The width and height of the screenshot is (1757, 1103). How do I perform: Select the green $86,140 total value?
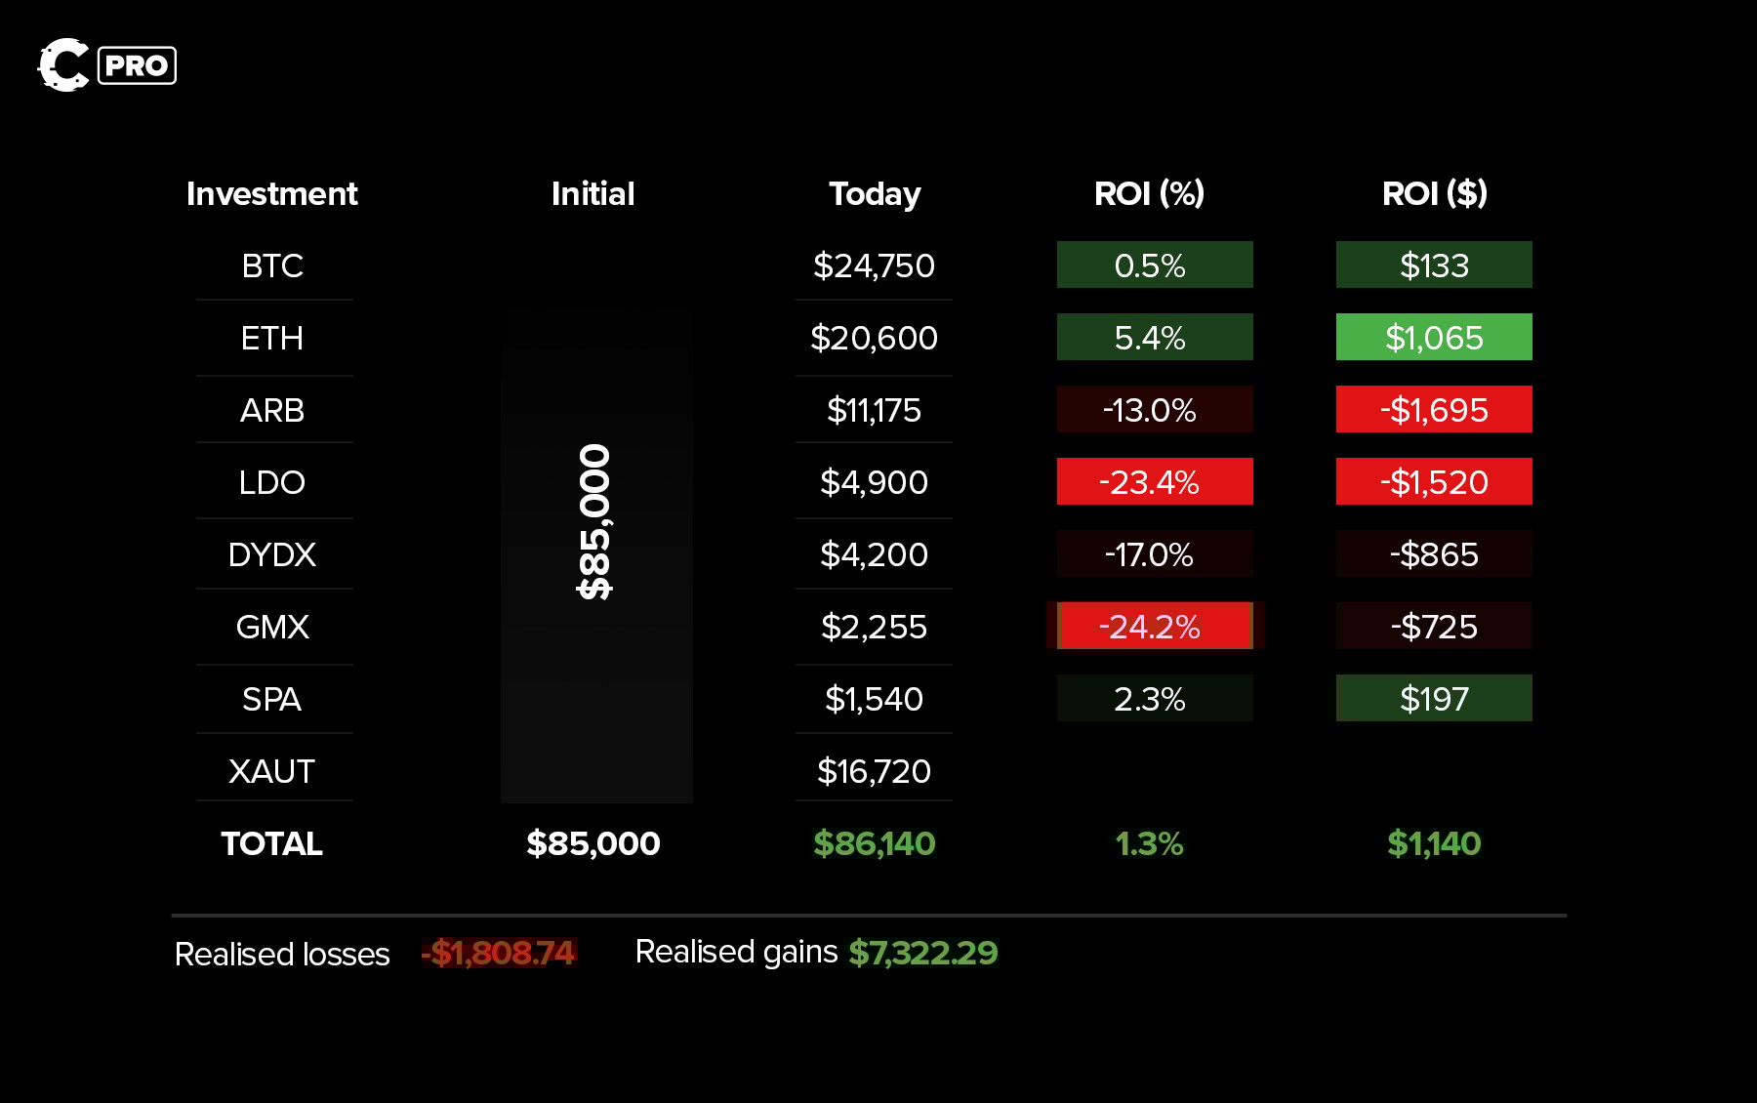(x=874, y=843)
